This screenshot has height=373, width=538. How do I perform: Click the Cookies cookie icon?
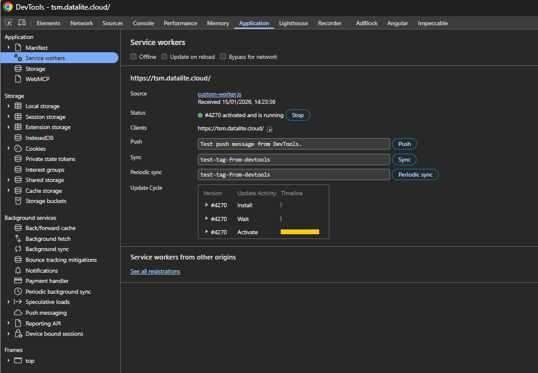[18, 148]
